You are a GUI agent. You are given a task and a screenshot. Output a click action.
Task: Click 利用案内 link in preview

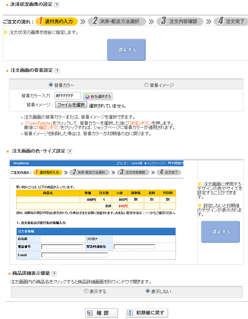(x=176, y=163)
